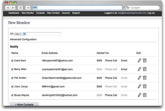Screen dimensions: 165x111
Task: Enable Phone Call alert for Barry Allen
Action: [x=111, y=69]
